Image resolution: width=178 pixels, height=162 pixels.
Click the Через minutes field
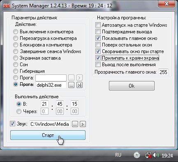60,111
